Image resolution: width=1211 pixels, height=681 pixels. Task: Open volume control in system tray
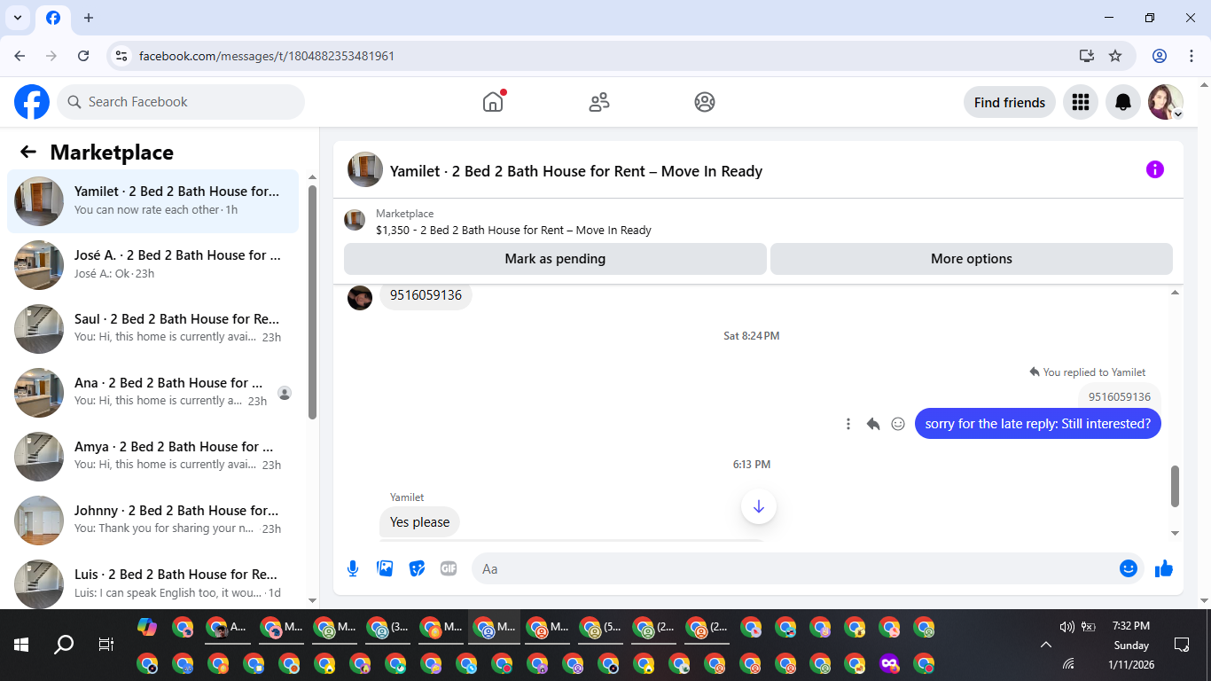(1067, 627)
